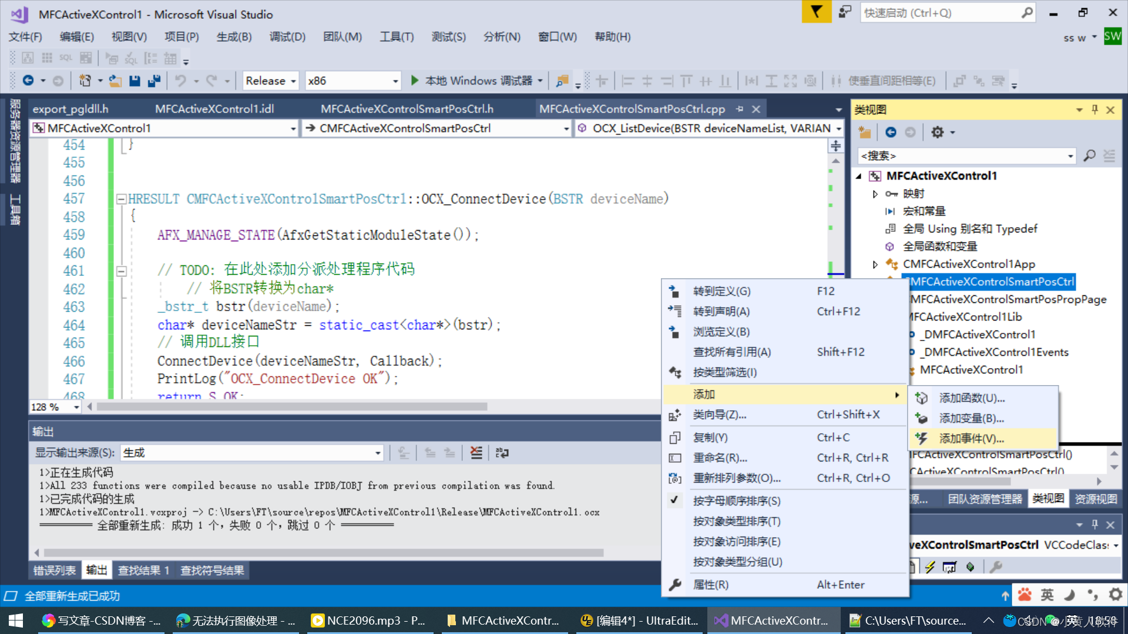Click the split editor window icon
The image size is (1128, 634).
pyautogui.click(x=835, y=146)
